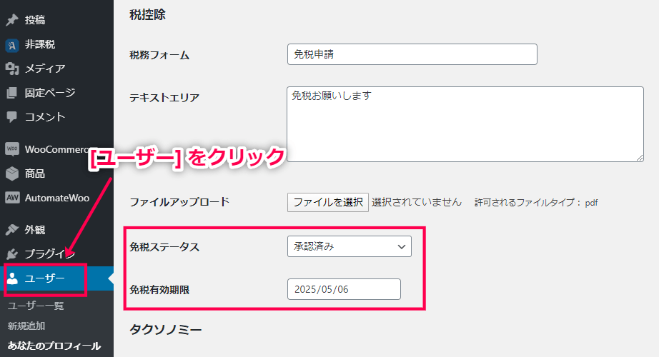Click the 免税有効期限 date field
659x357 pixels.
click(344, 289)
